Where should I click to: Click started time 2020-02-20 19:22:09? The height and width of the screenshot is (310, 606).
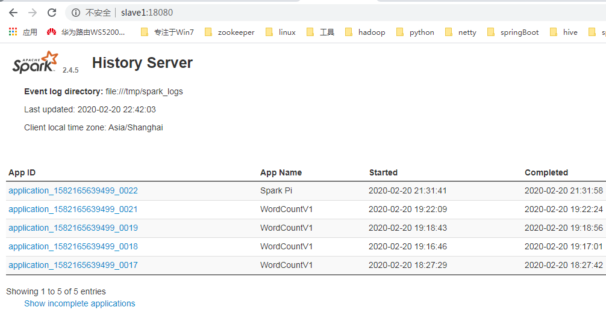408,209
